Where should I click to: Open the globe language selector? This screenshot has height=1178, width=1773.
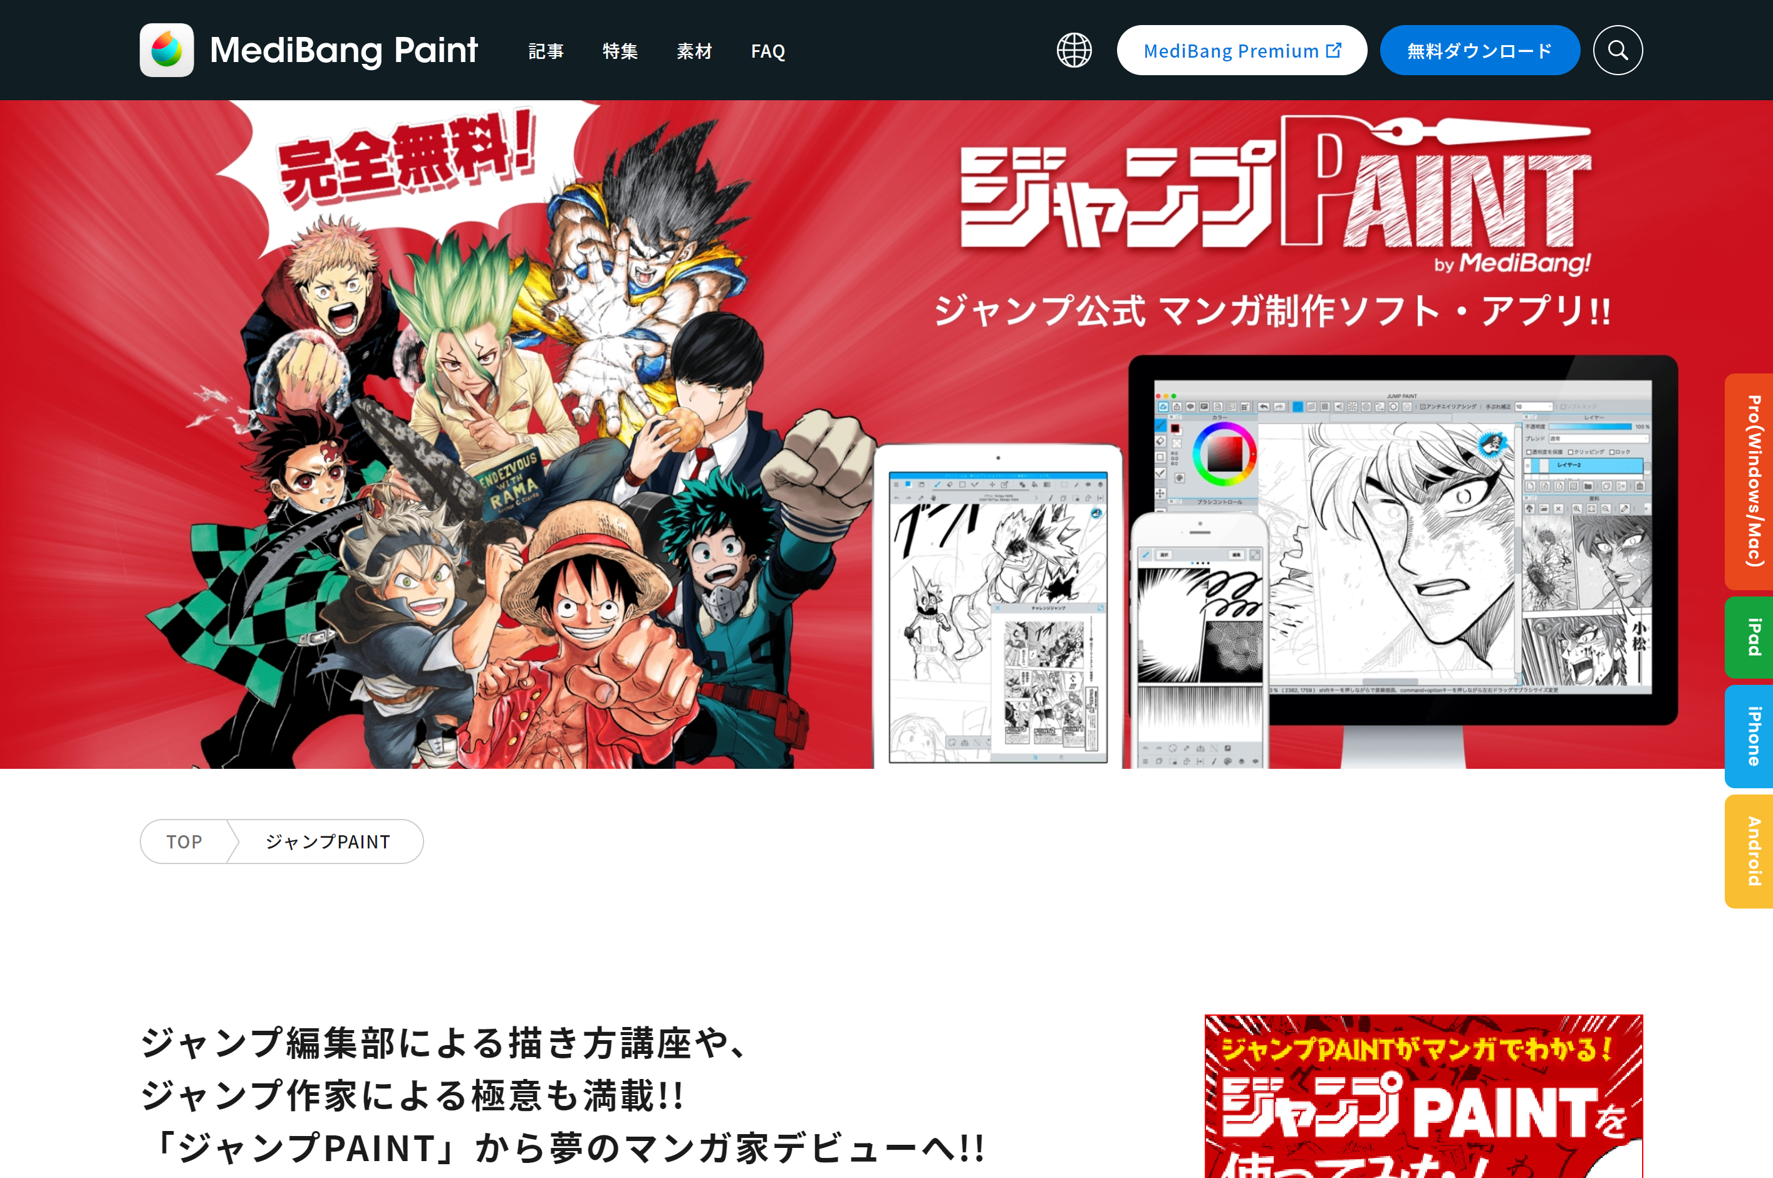coord(1074,50)
